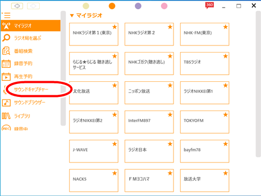Toggle favorite star on NHKラジオ第1(東京)
The width and height of the screenshot is (261, 196).
115,27
